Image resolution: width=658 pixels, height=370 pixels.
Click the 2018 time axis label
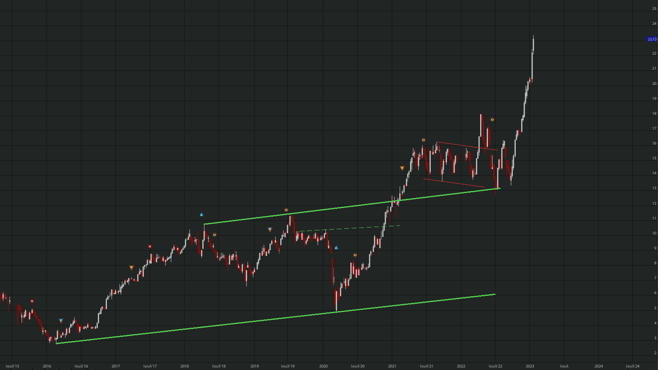185,366
